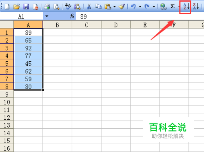Select row 6 header
This screenshot has width=204, height=152.
(x=7, y=71)
